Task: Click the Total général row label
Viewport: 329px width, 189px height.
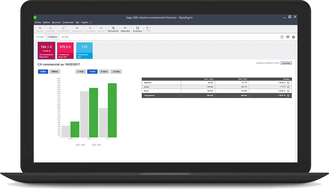Action: pyautogui.click(x=149, y=95)
